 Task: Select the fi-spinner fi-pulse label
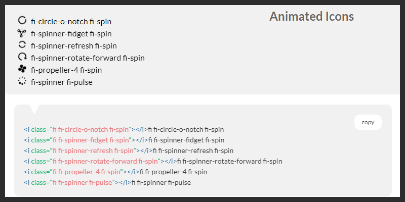click(62, 82)
